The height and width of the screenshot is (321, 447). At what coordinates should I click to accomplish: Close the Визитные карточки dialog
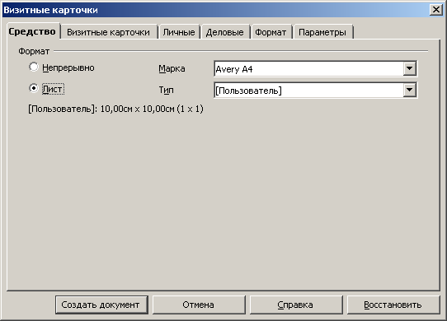(x=436, y=10)
